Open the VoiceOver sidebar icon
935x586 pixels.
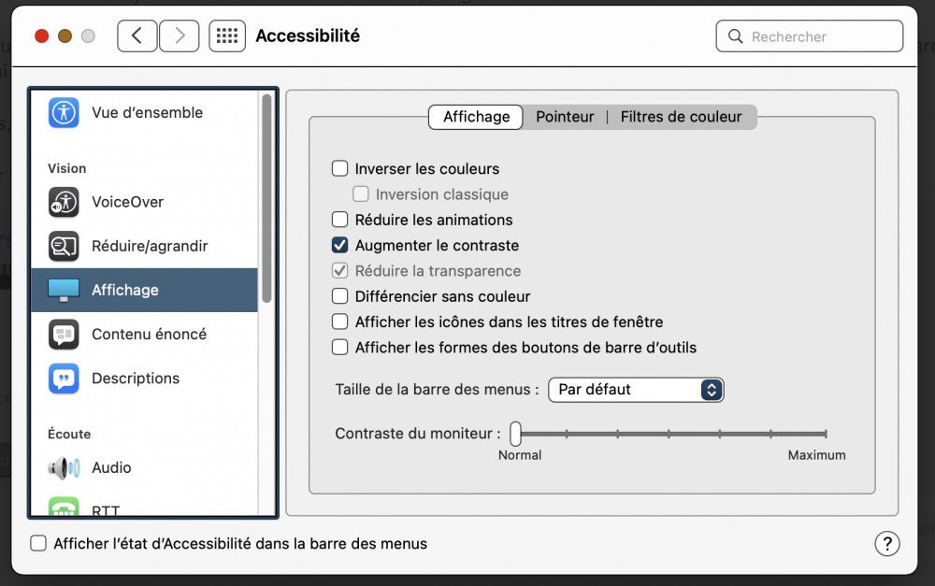click(64, 202)
